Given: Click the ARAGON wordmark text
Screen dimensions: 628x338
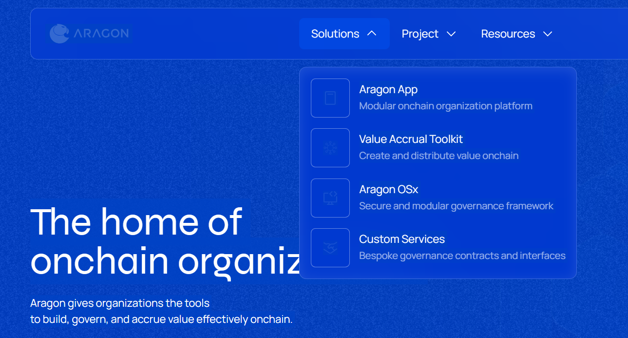Looking at the screenshot, I should pos(101,34).
